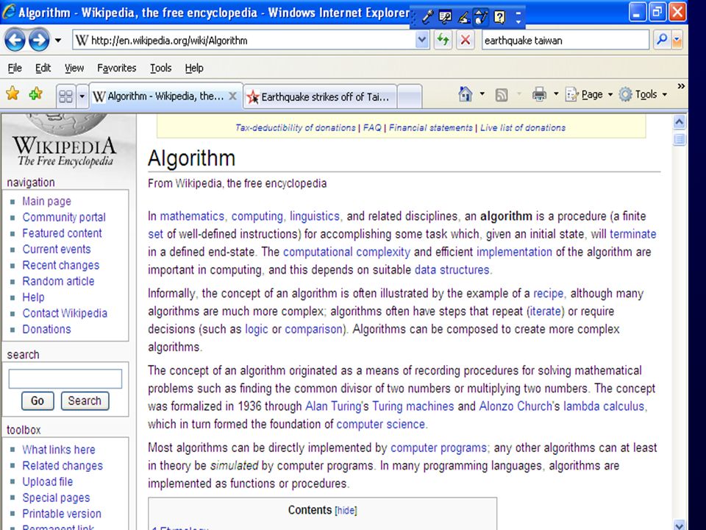Click the Wikipedia globe logo

[65, 141]
